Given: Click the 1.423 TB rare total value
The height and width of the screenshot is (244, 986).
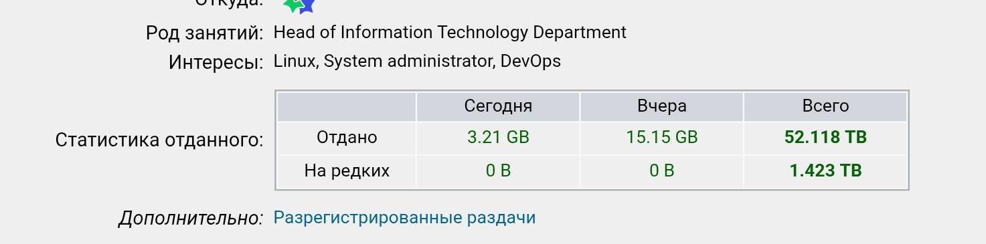Looking at the screenshot, I should pos(825,171).
